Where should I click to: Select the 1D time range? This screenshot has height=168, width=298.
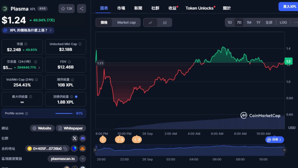click(x=230, y=23)
